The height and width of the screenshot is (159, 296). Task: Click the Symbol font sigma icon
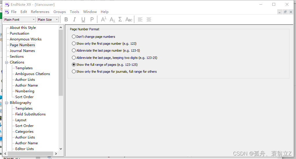121,19
